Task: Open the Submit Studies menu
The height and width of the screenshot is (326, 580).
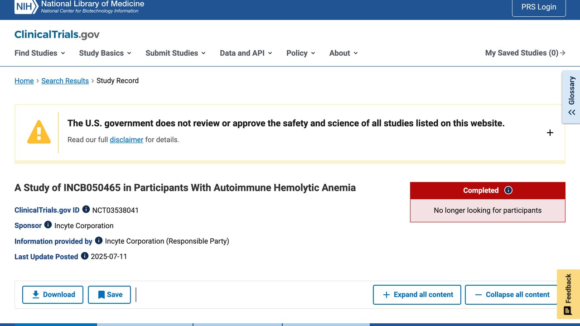Action: click(175, 53)
